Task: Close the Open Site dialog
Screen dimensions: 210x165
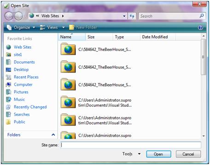Action: click(199, 4)
